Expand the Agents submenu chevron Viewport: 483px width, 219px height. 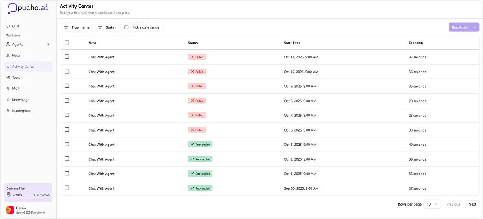click(x=48, y=44)
